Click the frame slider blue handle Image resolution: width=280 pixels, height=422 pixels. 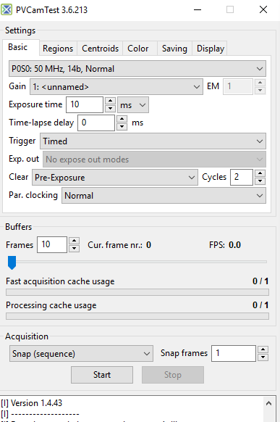coord(12,262)
